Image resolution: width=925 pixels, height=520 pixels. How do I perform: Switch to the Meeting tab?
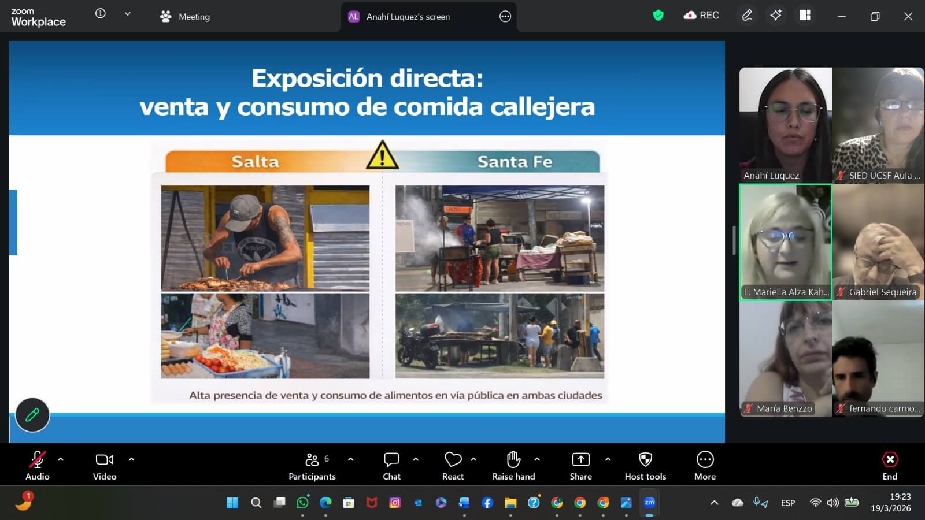click(x=186, y=17)
